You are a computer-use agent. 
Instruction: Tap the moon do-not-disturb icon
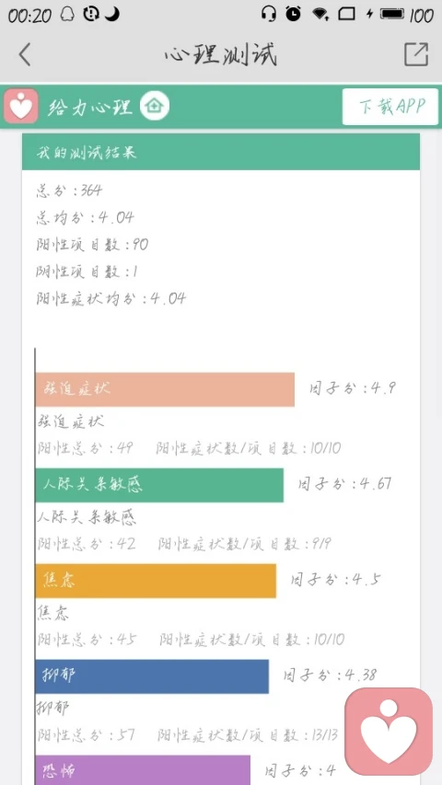[112, 14]
